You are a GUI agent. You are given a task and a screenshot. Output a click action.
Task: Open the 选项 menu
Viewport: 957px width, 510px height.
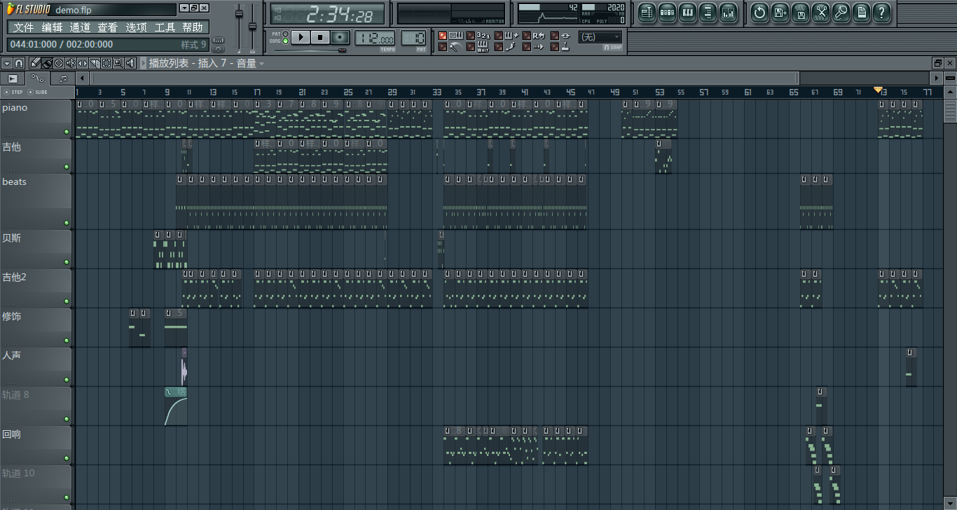[x=136, y=27]
